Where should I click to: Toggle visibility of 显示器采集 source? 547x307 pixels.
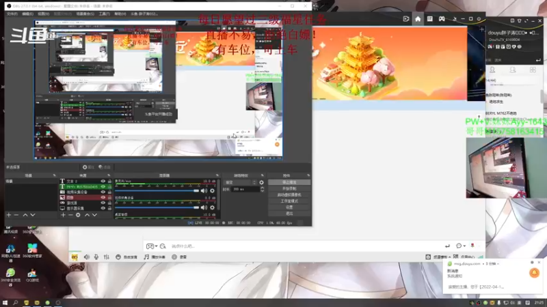pos(103,208)
